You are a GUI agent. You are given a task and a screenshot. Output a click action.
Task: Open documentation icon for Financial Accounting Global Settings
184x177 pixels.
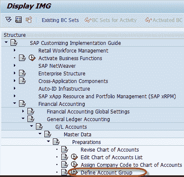(x=31, y=111)
